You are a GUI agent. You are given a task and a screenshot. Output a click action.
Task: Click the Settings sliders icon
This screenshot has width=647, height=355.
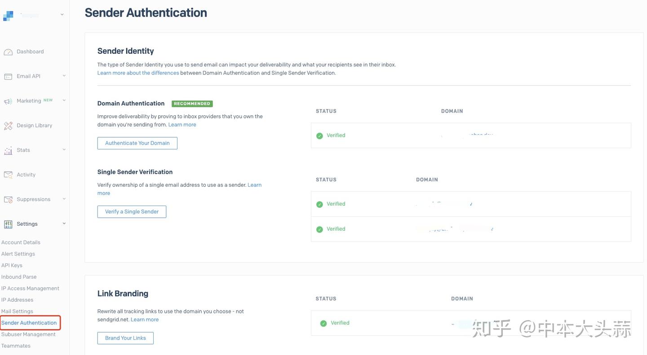tap(8, 224)
